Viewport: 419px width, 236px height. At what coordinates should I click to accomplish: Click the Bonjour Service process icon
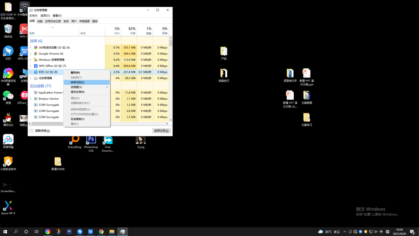pyautogui.click(x=36, y=99)
